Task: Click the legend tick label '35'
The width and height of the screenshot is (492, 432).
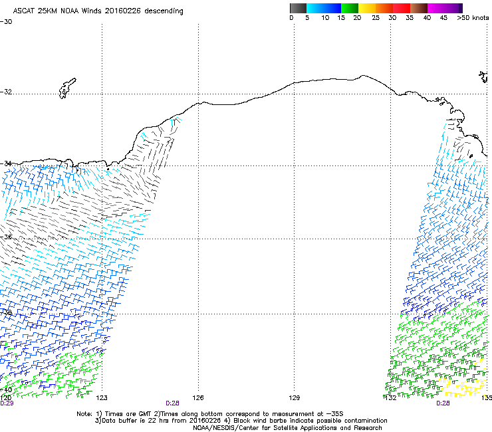Action: [x=410, y=18]
